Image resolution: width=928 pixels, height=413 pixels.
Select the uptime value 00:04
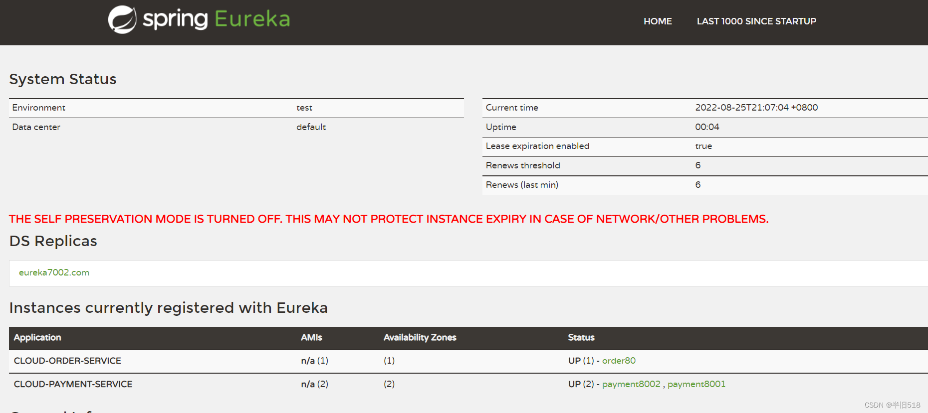tap(707, 127)
